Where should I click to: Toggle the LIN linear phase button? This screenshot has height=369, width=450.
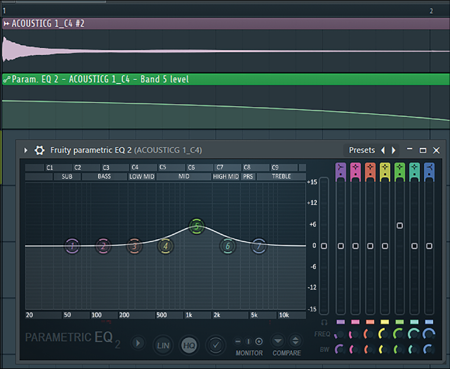tap(163, 345)
